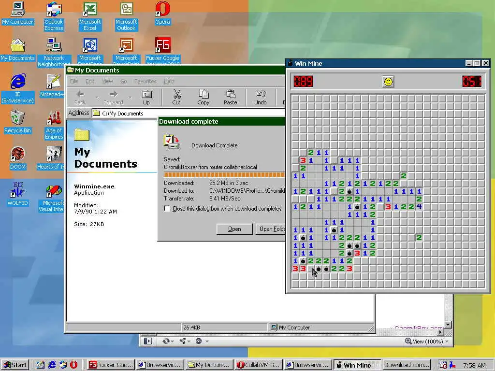This screenshot has width=495, height=371.
Task: Click the orange download progress bar
Action: pyautogui.click(x=224, y=175)
